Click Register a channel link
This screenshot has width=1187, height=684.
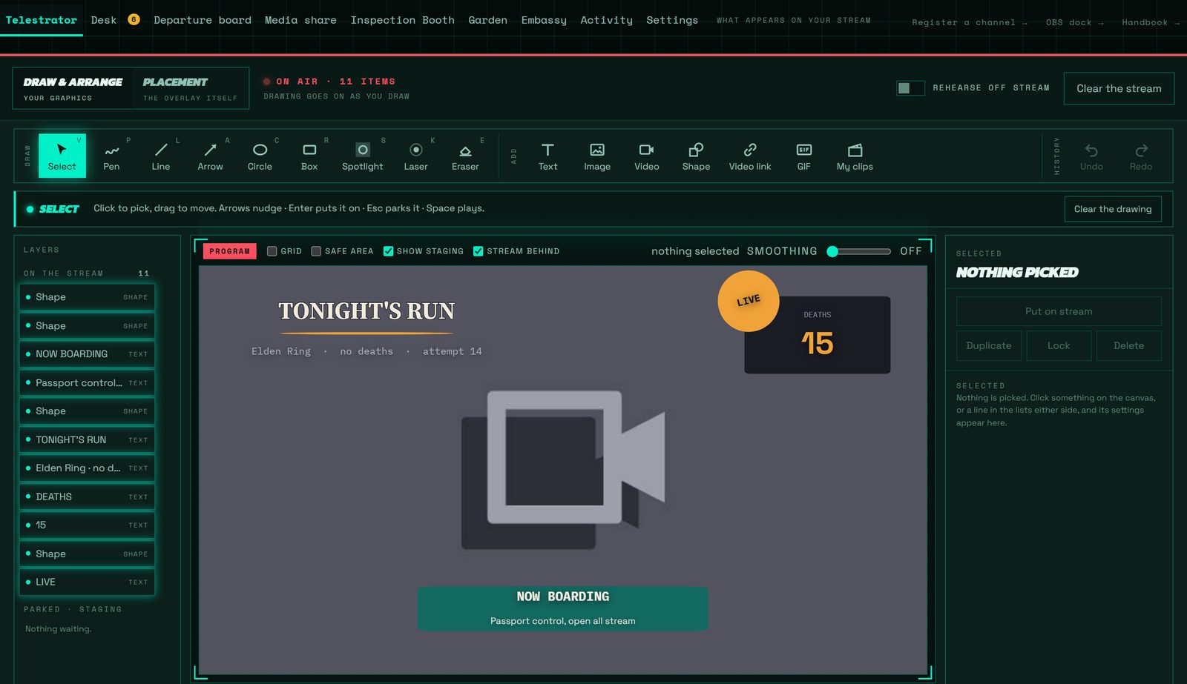tap(969, 22)
